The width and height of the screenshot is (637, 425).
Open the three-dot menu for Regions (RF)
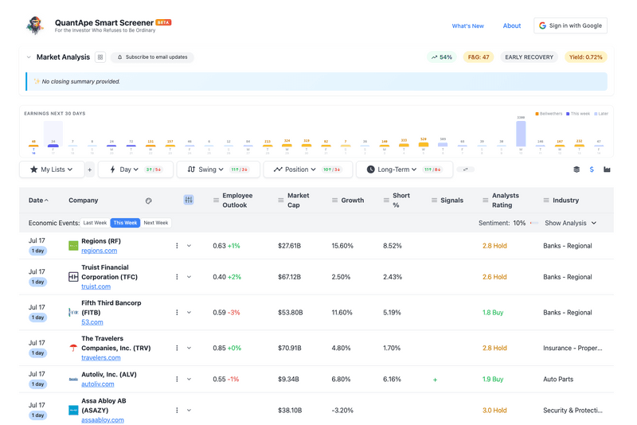click(177, 246)
